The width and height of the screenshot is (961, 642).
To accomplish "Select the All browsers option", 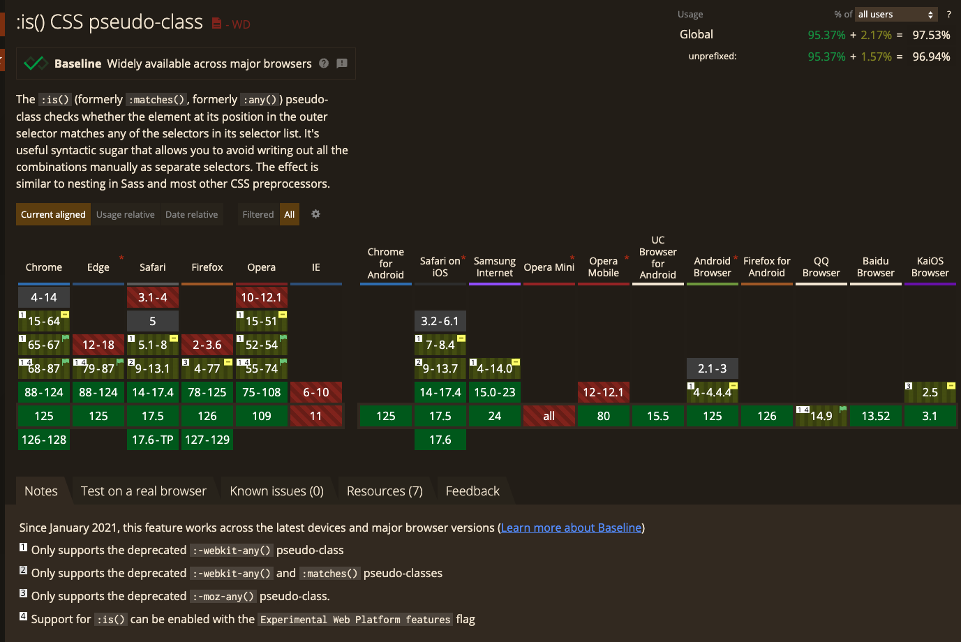I will pos(290,214).
